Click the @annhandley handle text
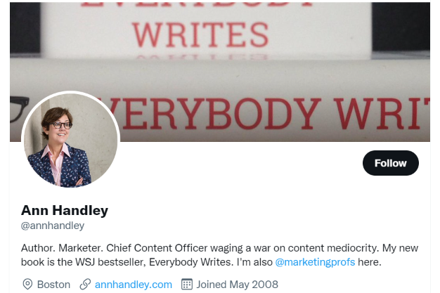This screenshot has height=293, width=440. coord(53,226)
